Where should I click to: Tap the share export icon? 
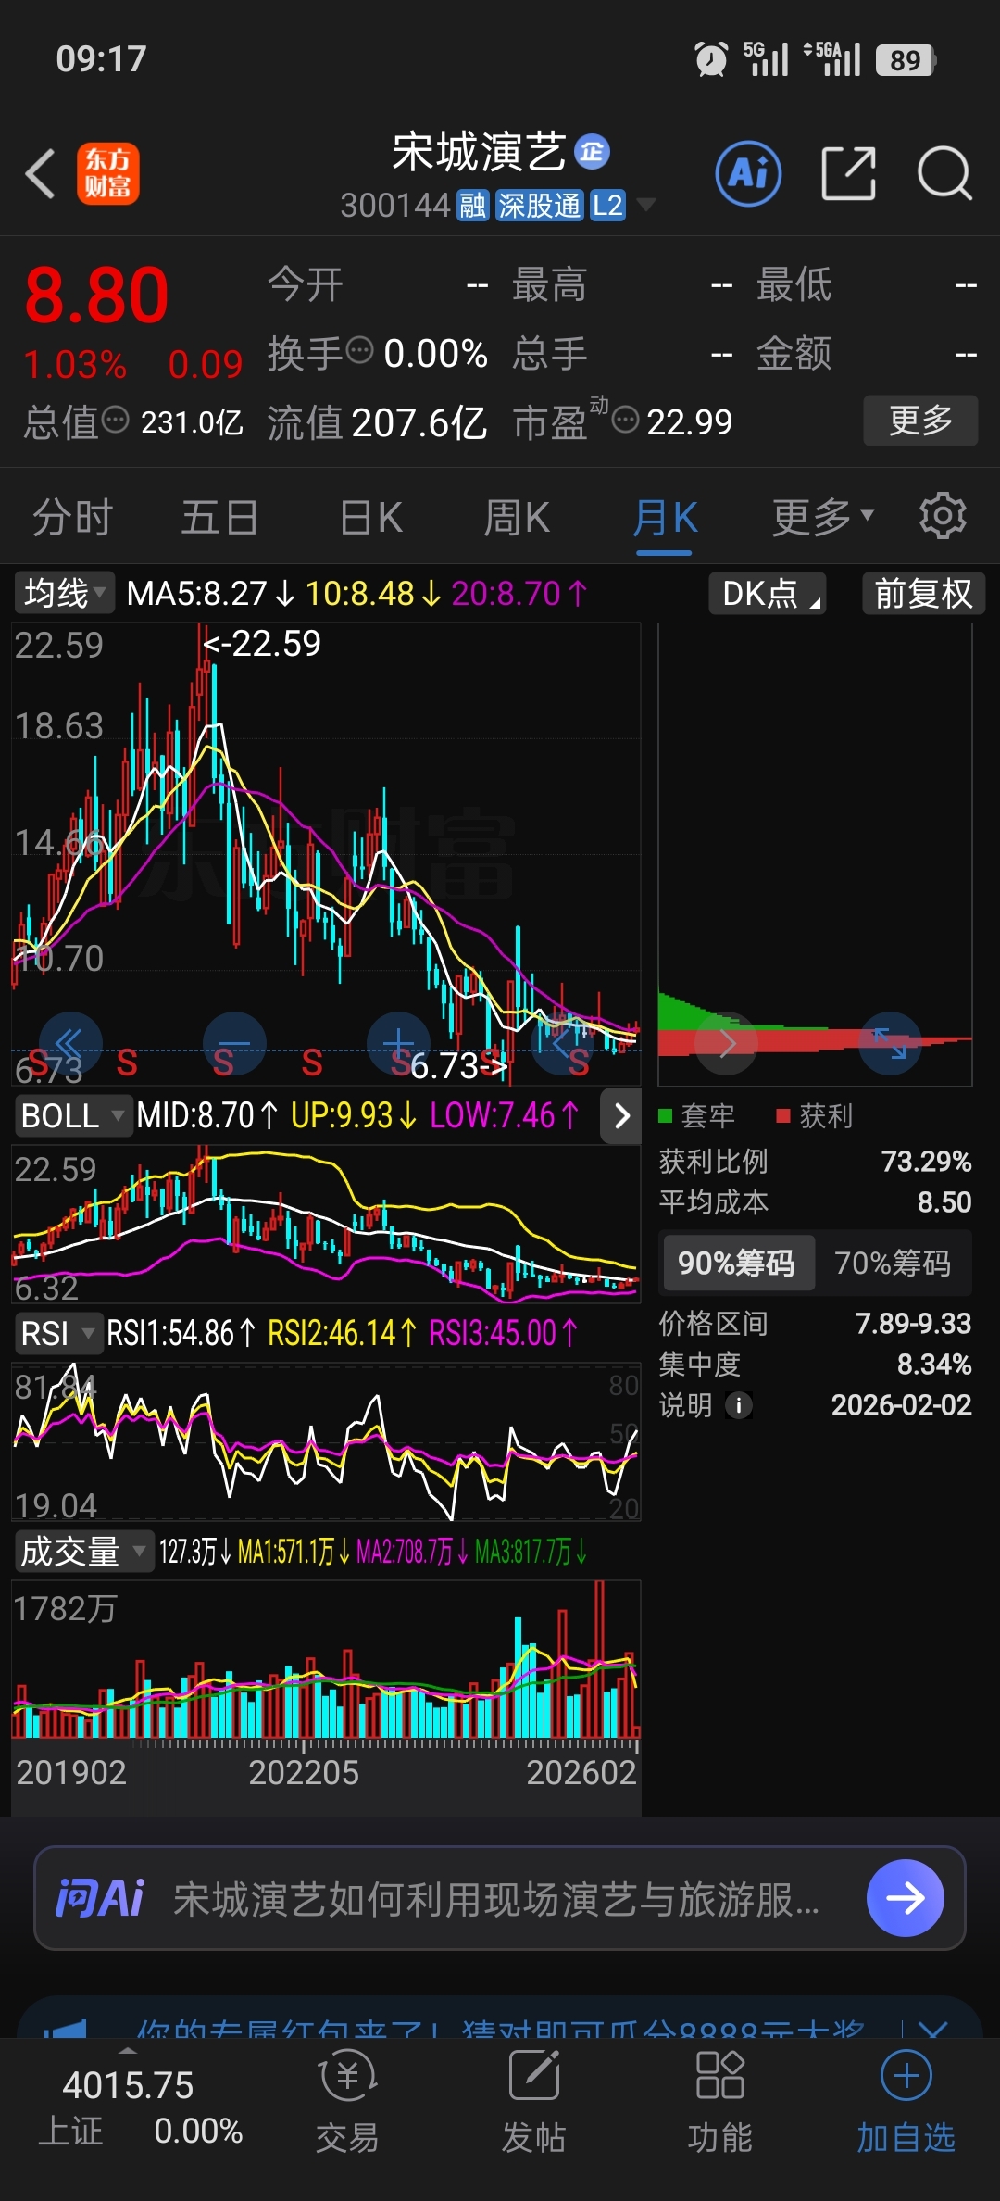(849, 173)
